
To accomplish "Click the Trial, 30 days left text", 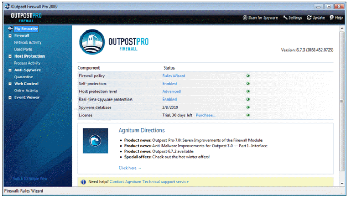I will (177, 115).
